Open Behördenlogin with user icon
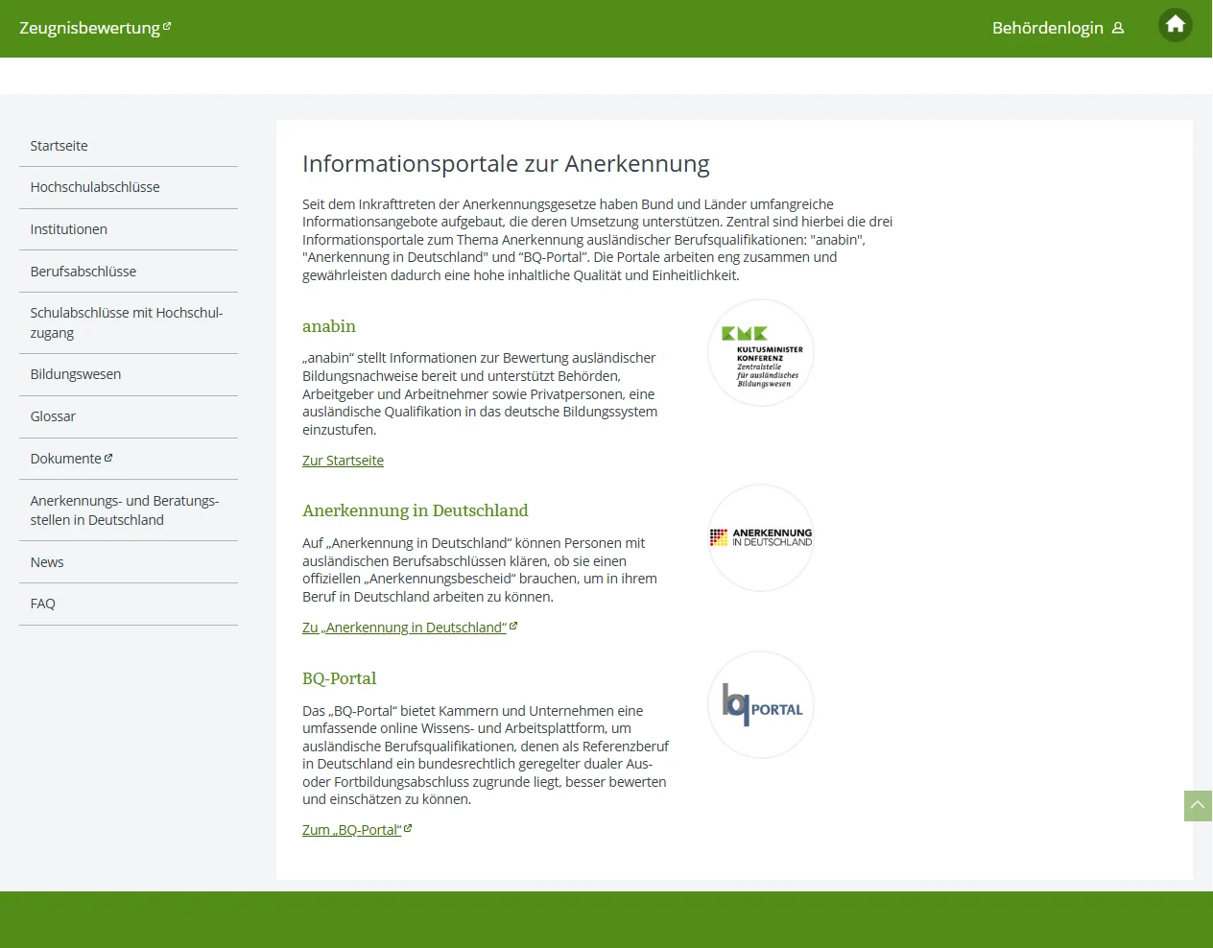Screen dimensions: 1213x948 pyautogui.click(x=1058, y=28)
